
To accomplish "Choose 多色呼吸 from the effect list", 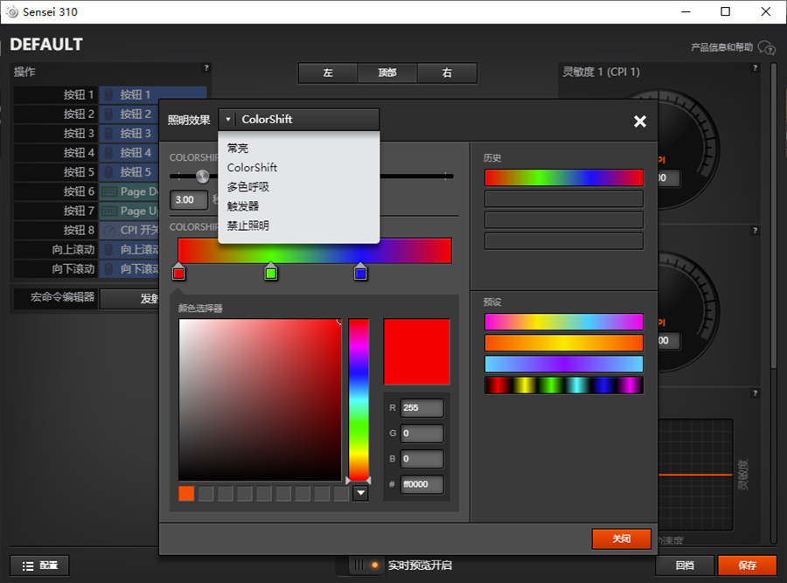I will point(248,187).
